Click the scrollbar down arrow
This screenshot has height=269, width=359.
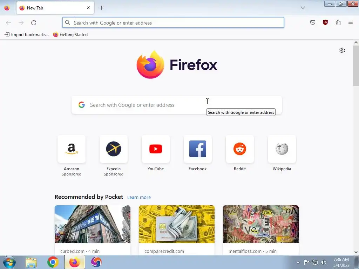click(356, 252)
